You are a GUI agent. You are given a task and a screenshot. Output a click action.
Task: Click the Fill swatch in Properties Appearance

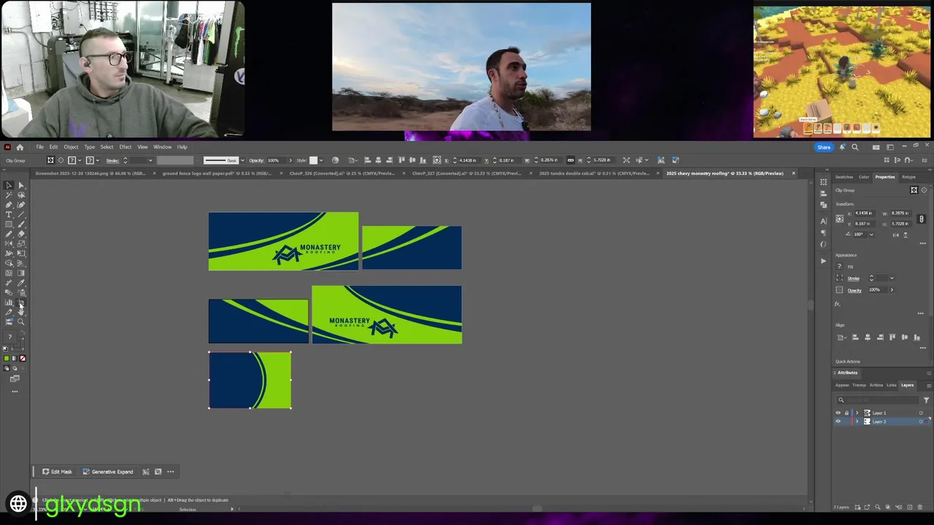click(839, 266)
